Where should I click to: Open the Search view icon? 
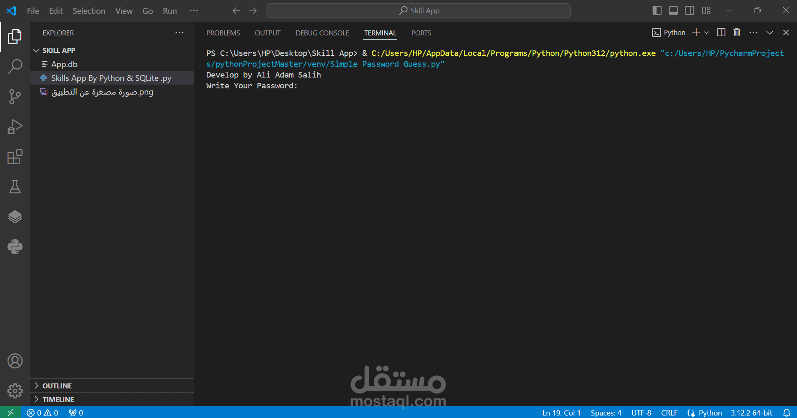coord(15,67)
